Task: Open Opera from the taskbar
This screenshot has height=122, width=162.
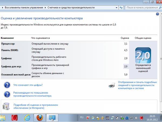Action: [x=15, y=117]
